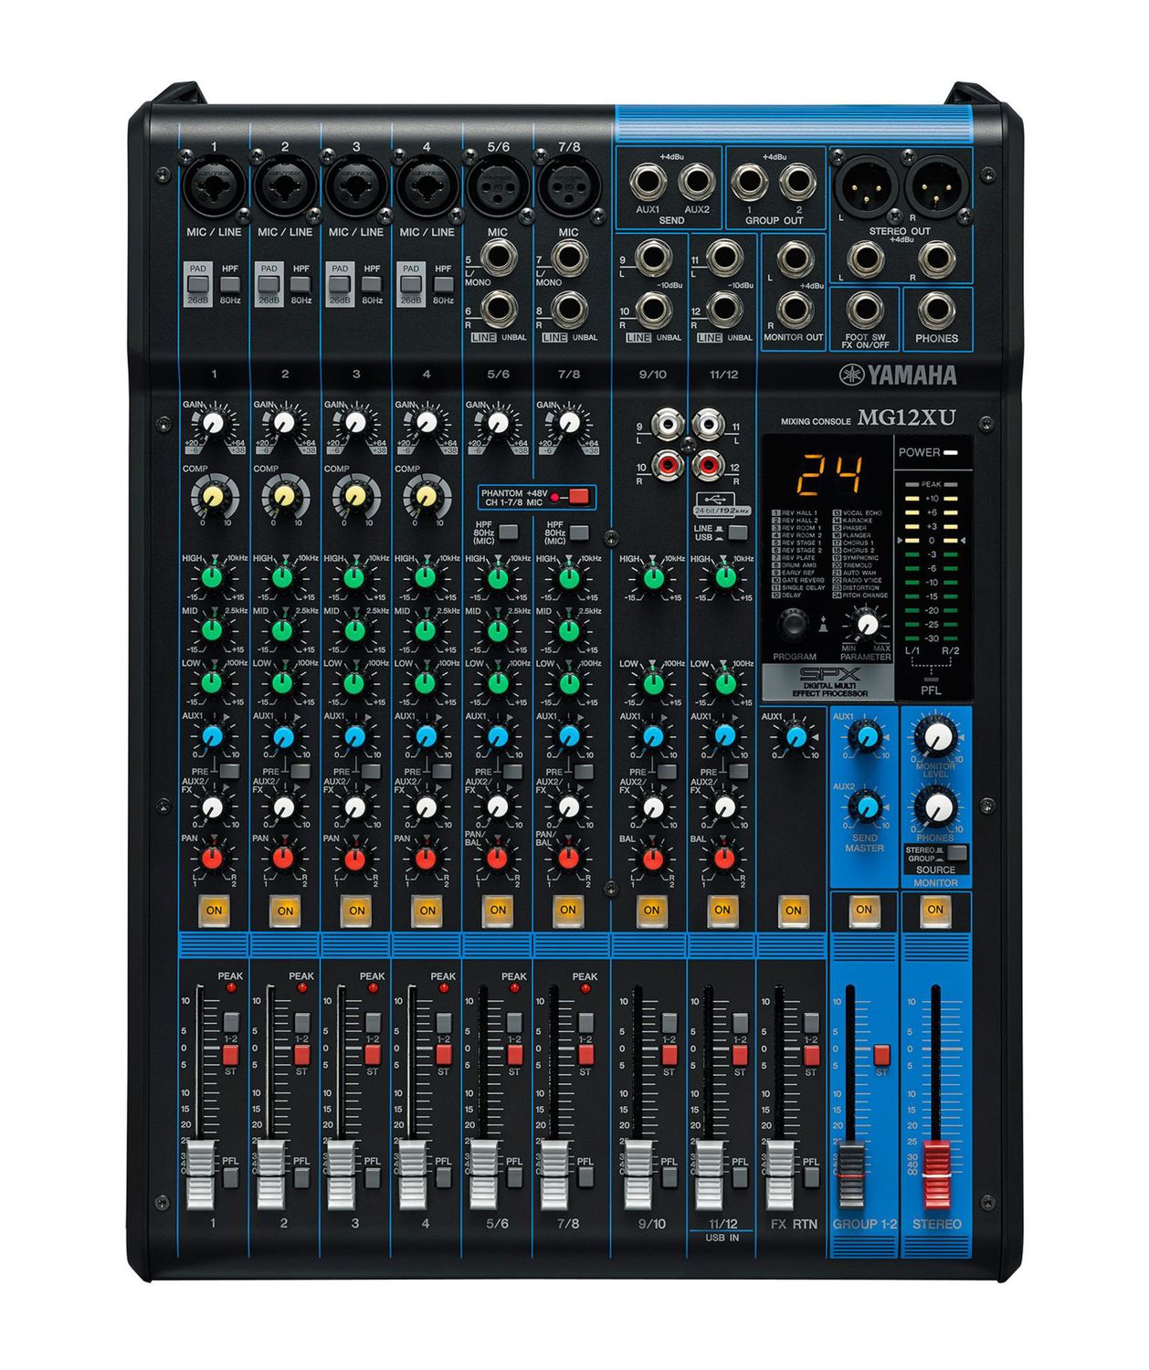This screenshot has width=1149, height=1370.
Task: Click the GROUP 1-2 fader cap
Action: [x=851, y=1174]
